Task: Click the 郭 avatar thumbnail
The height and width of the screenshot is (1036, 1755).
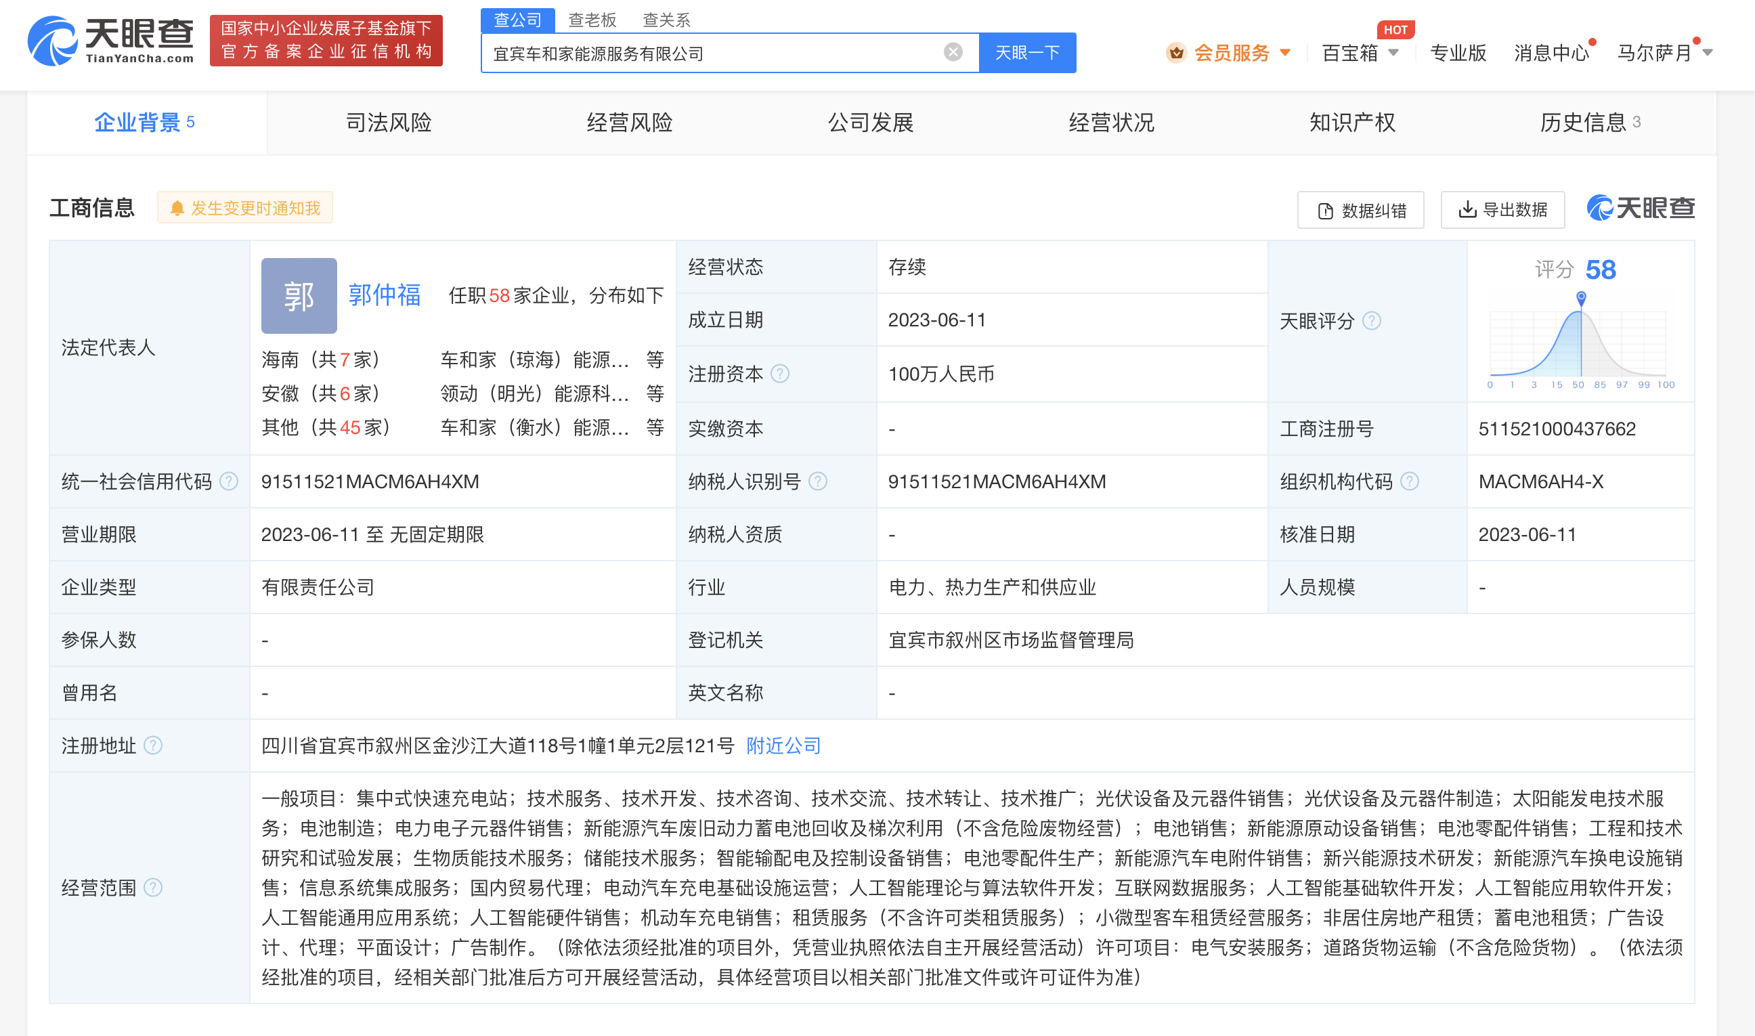Action: tap(299, 295)
